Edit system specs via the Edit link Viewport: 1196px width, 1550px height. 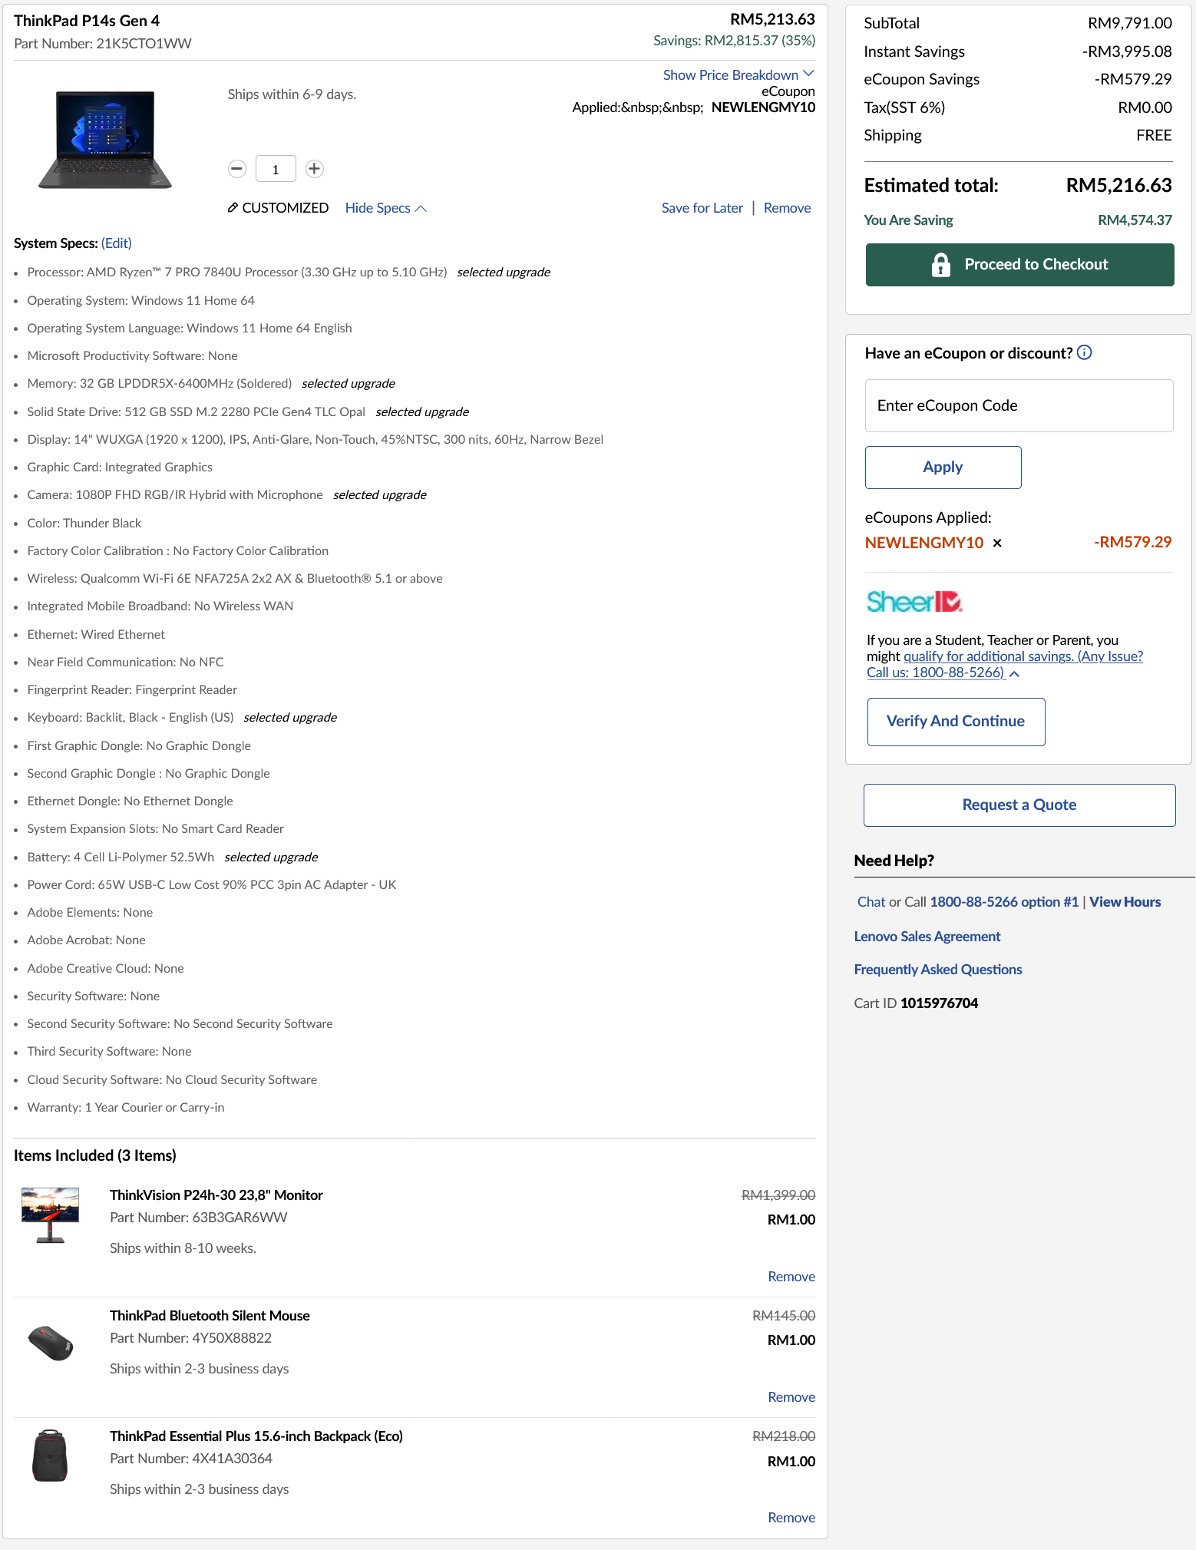pos(117,243)
